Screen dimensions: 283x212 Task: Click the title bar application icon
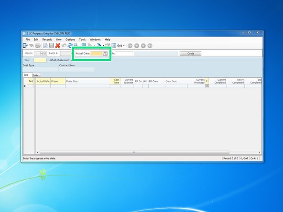(24, 33)
